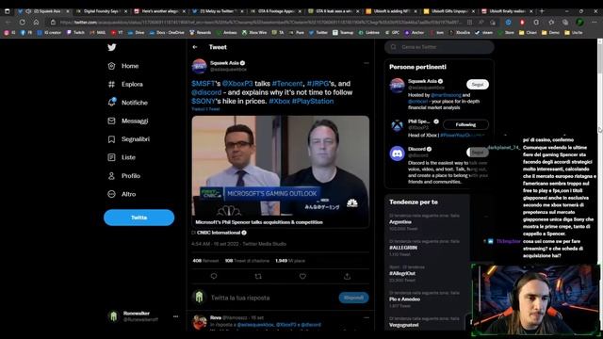
Task: Open the Twitch bookmark in bookmarks bar
Action: coord(75,33)
